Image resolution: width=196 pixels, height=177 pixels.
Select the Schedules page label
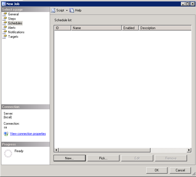click(15, 23)
